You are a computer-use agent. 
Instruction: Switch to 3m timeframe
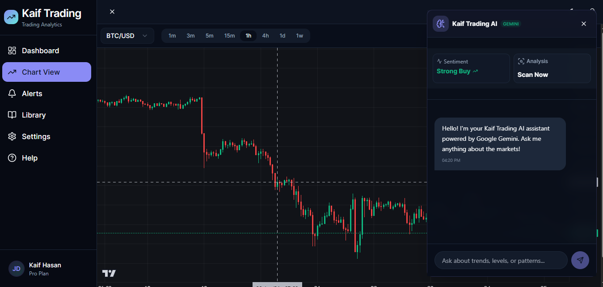190,36
